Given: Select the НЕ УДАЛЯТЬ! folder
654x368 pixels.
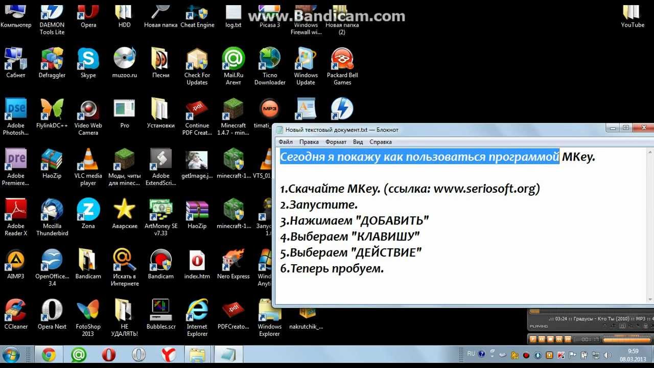Looking at the screenshot, I should (x=125, y=317).
